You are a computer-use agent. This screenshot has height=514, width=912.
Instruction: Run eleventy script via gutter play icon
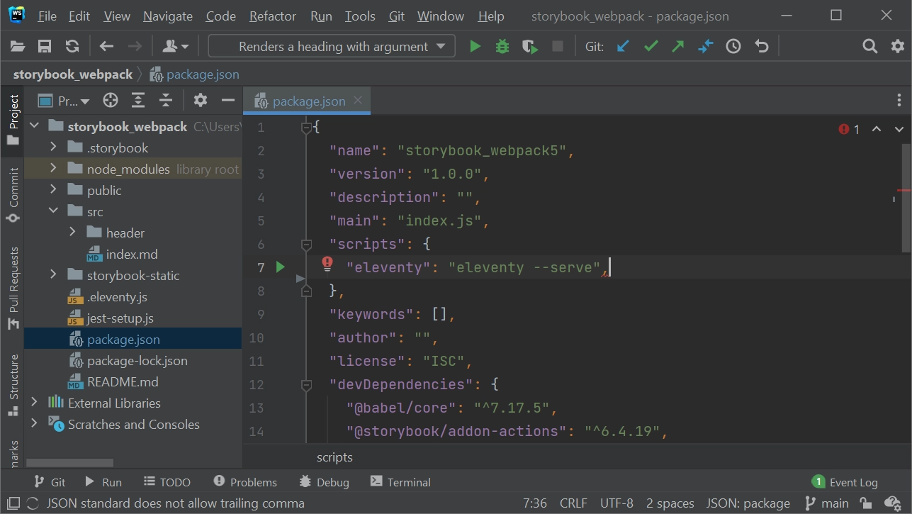click(280, 267)
